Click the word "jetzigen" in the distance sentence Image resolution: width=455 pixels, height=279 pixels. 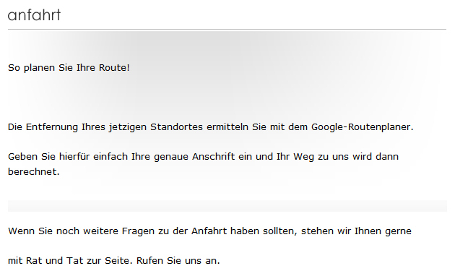coord(128,127)
